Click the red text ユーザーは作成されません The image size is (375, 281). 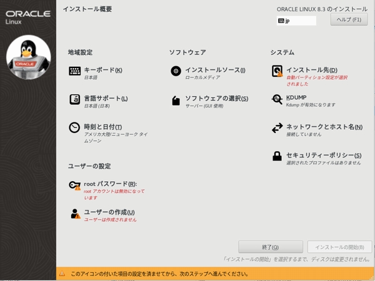[x=110, y=220]
